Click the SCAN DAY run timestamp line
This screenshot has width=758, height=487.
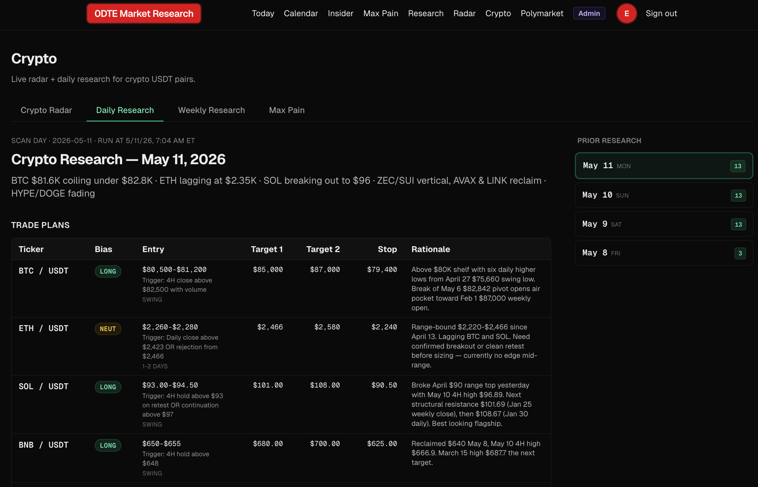tap(103, 141)
